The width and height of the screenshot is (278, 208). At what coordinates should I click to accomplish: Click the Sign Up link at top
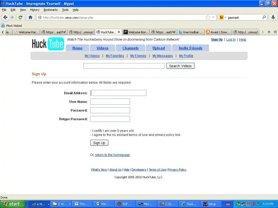[217, 40]
